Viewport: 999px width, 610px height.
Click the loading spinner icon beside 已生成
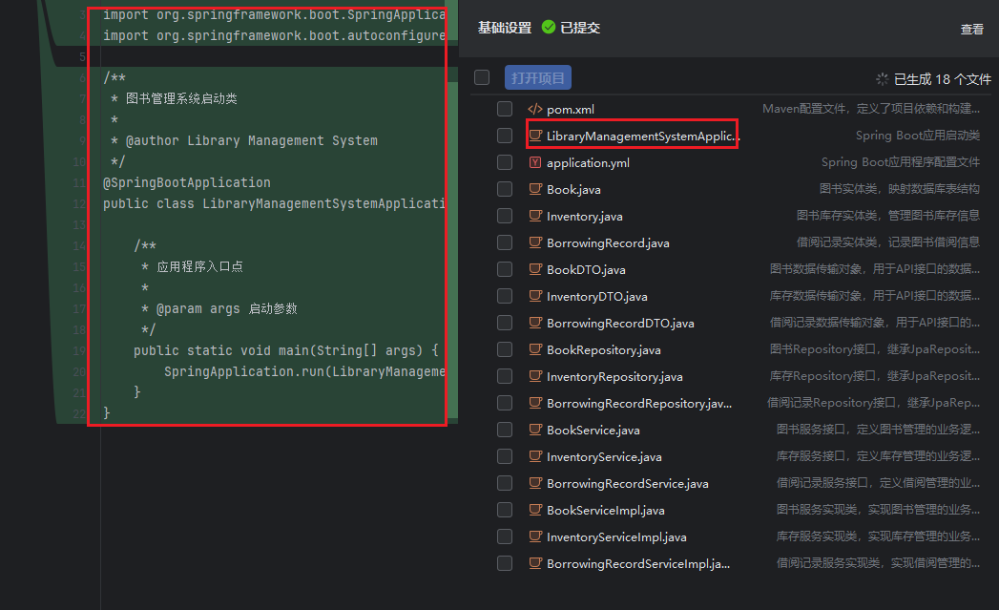[x=882, y=79]
